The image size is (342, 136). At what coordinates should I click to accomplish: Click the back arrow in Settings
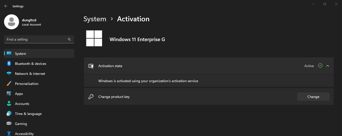click(6, 6)
